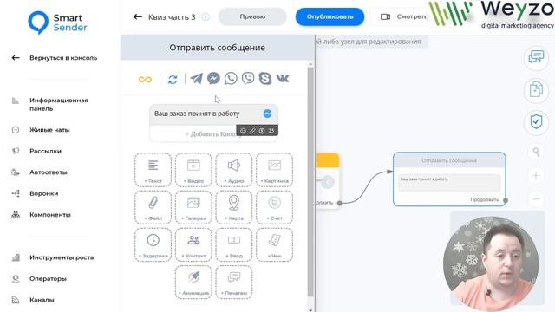Click Превью button
The width and height of the screenshot is (555, 312).
click(x=252, y=16)
